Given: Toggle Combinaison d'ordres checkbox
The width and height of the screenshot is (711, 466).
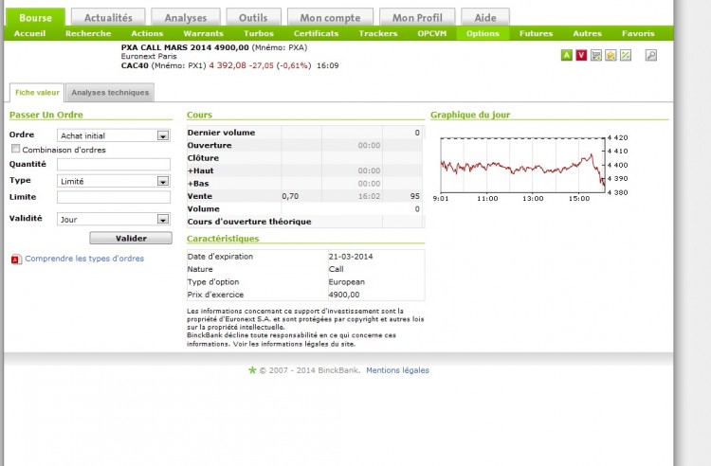Looking at the screenshot, I should coord(16,149).
